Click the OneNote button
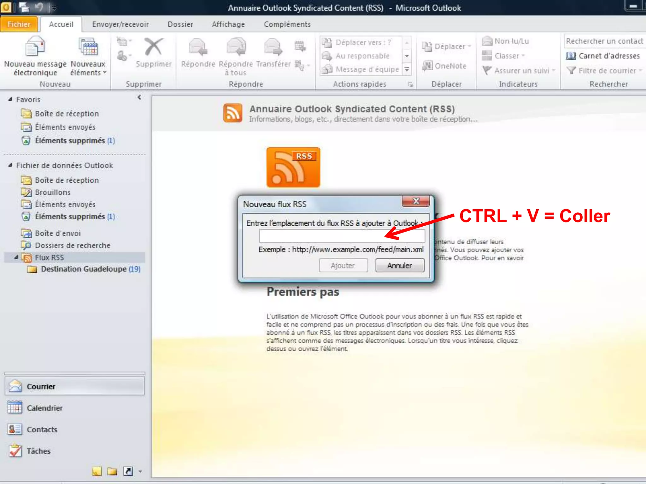 point(445,66)
